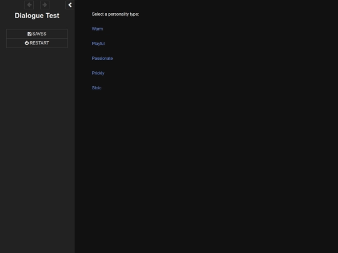Click the "Select a personality type:" prompt text
This screenshot has width=338, height=253.
[115, 14]
